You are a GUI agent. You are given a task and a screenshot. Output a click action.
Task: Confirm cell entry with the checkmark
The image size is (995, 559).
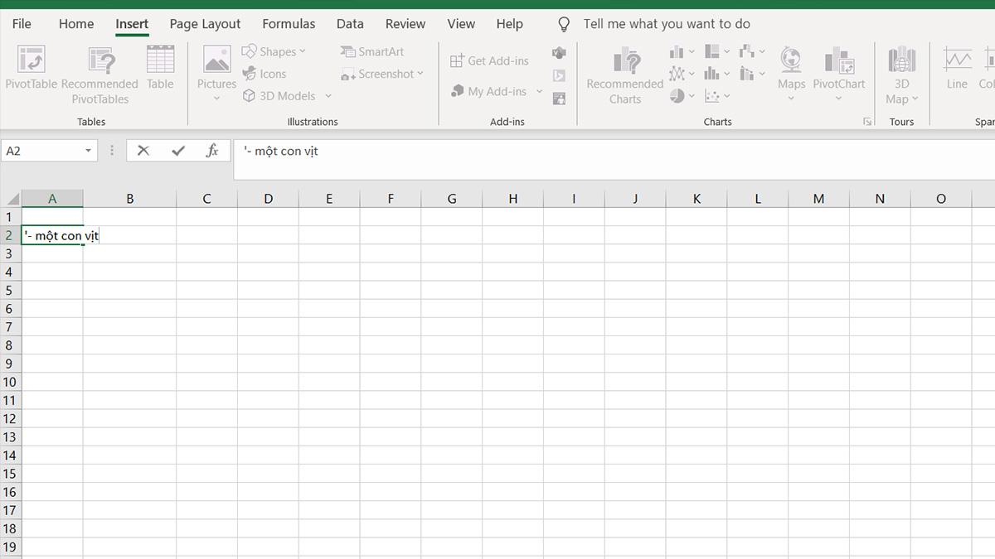(177, 150)
